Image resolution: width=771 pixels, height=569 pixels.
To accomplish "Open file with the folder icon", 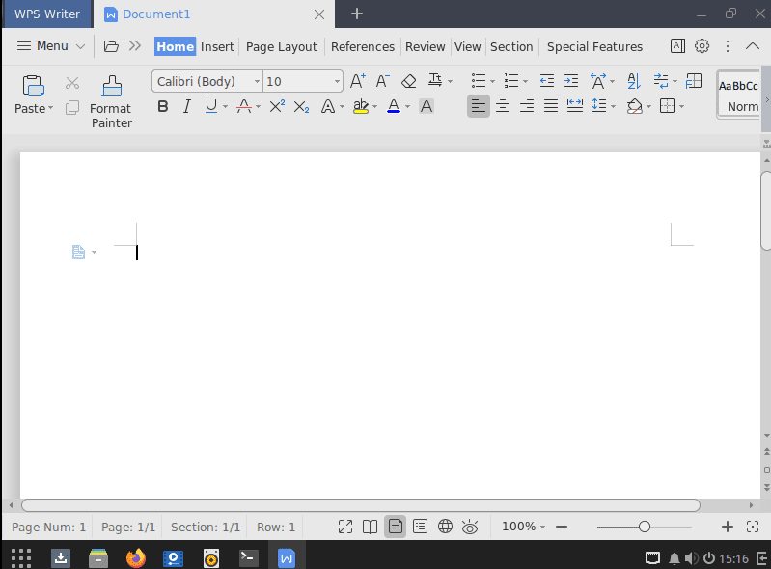I will pos(111,46).
